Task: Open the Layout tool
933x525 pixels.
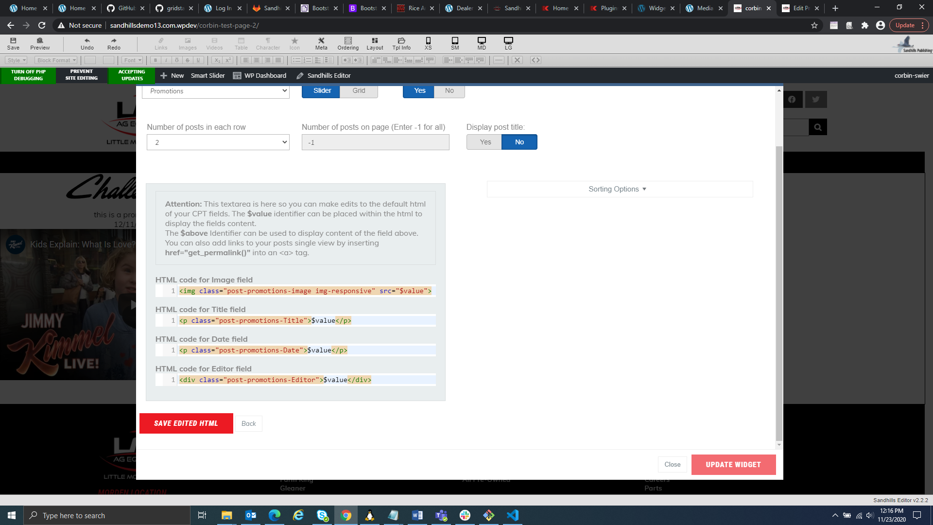Action: 375,43
